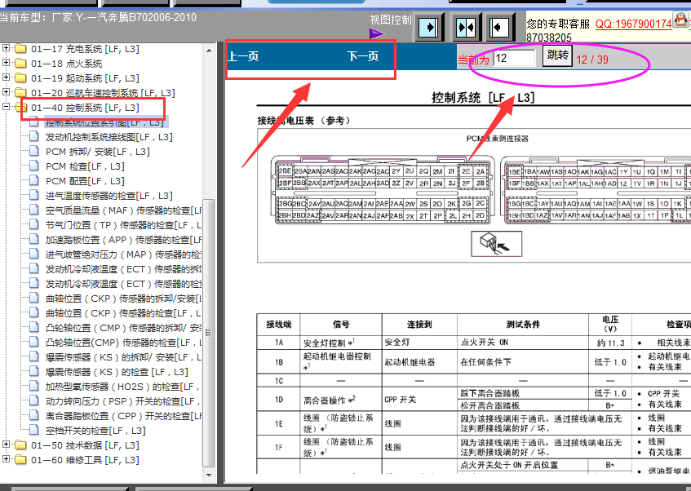Image resolution: width=691 pixels, height=491 pixels.
Task: Click the 接线端电压表 (参考) subtitle
Action: [303, 121]
